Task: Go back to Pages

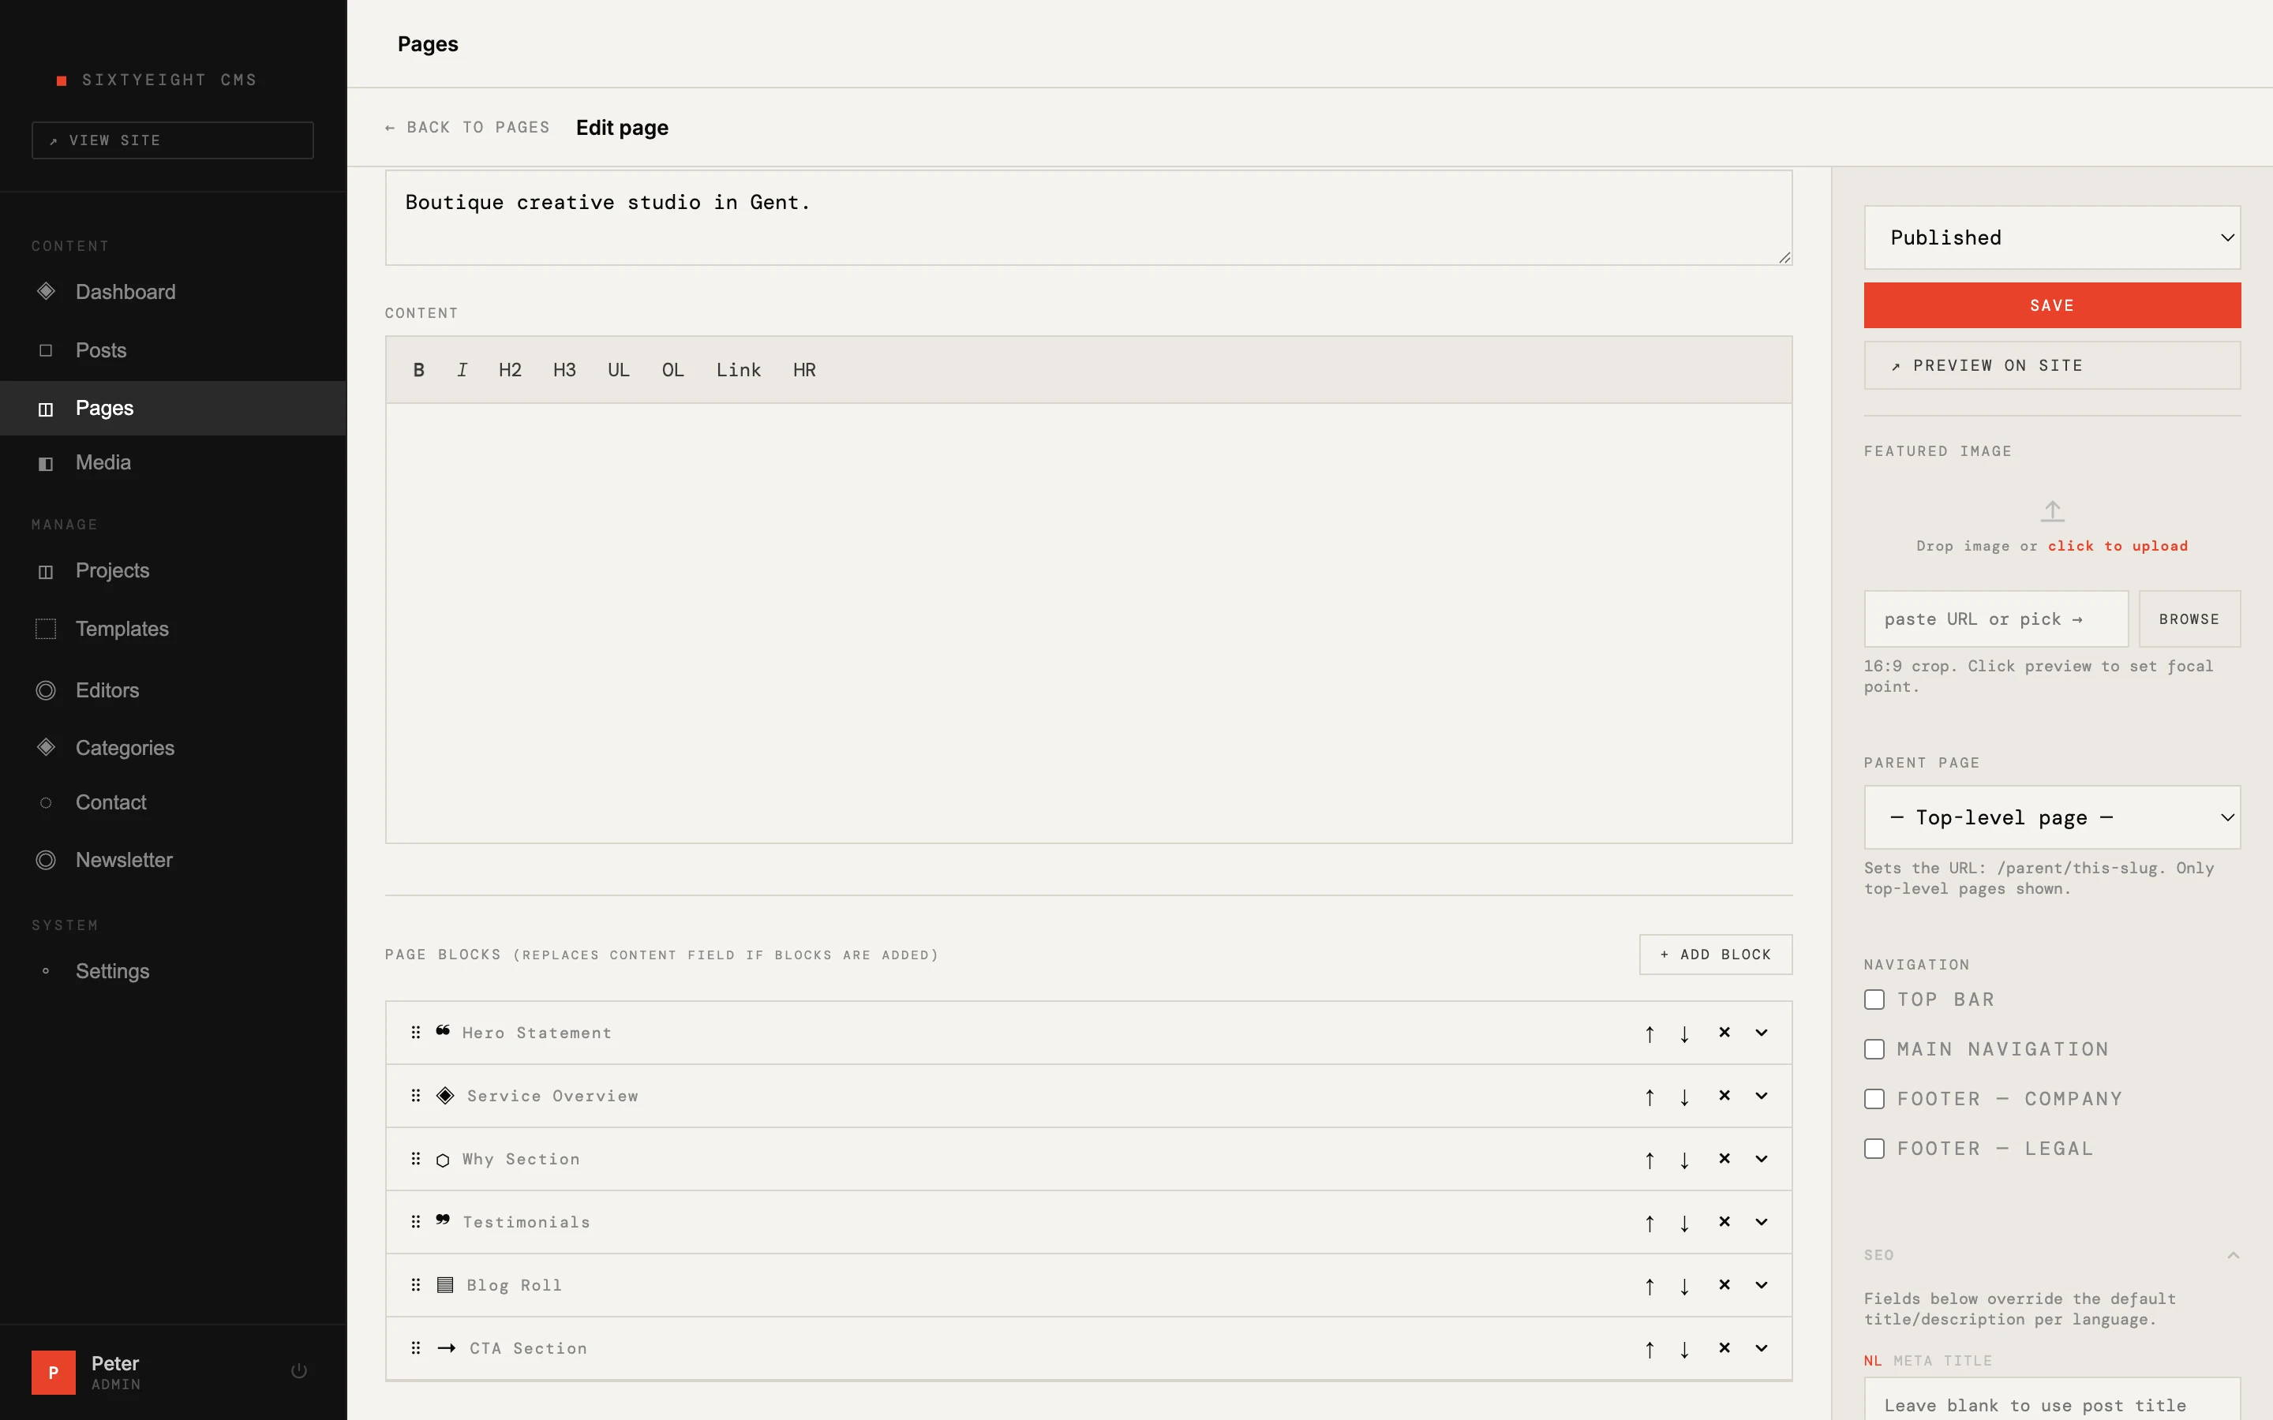Action: tap(466, 128)
